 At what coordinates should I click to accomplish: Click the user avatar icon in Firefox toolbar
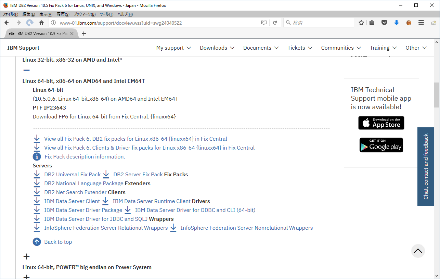coord(409,23)
